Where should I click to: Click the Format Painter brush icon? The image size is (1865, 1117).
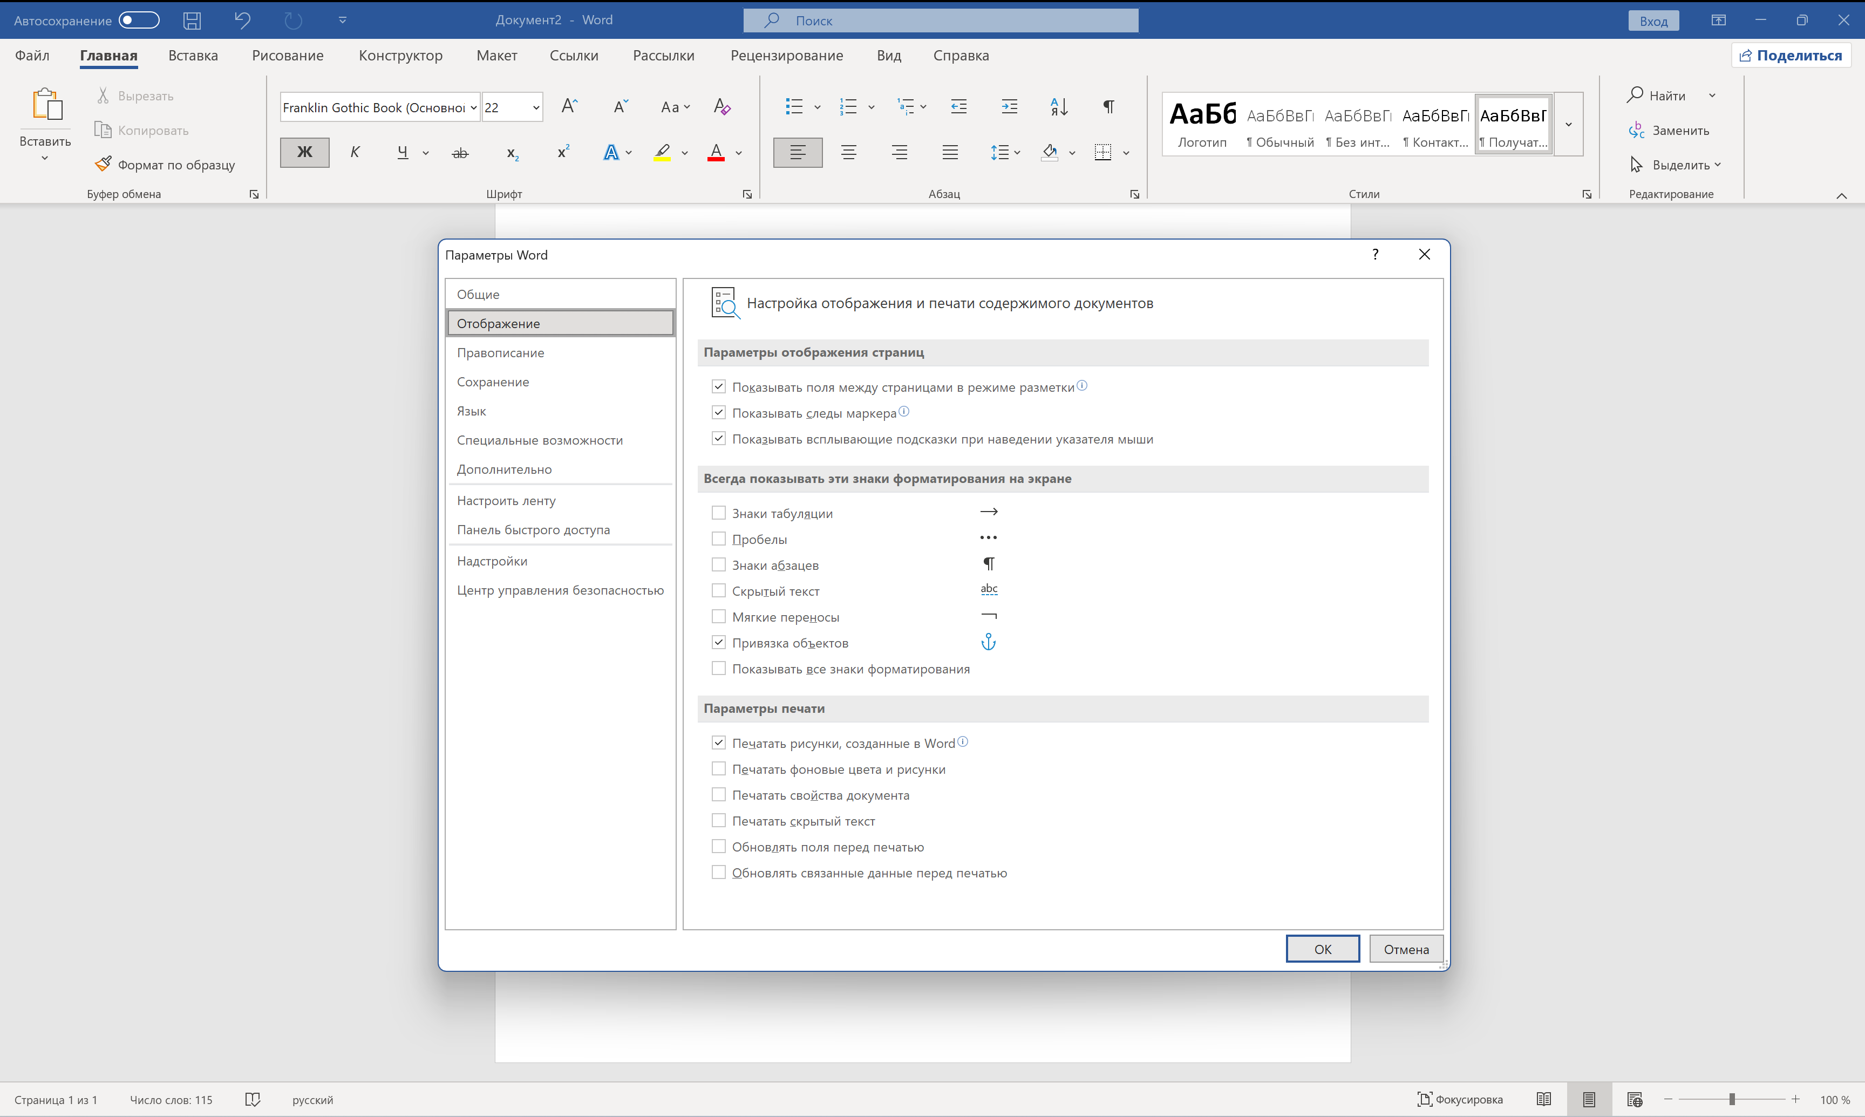pyautogui.click(x=103, y=164)
